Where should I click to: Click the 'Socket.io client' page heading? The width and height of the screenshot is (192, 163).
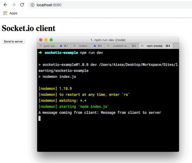[x=29, y=28]
